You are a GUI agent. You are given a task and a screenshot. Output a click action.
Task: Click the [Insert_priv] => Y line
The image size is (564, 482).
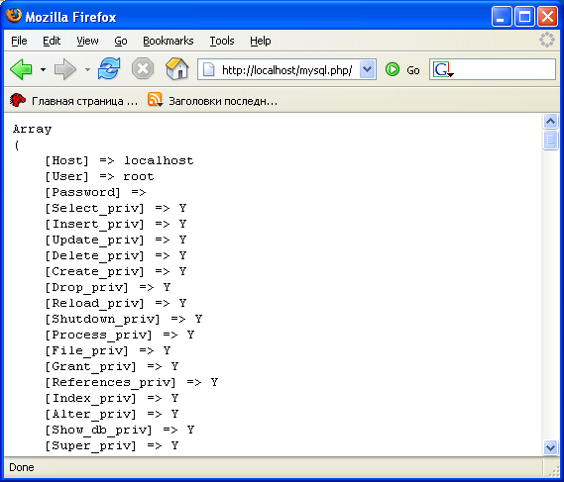pos(115,224)
